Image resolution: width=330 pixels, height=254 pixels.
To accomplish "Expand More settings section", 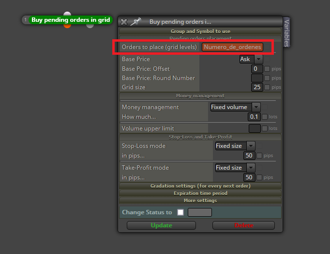I will (200, 201).
